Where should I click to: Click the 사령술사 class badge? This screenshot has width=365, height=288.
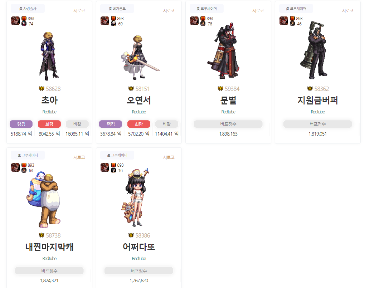(x=28, y=9)
